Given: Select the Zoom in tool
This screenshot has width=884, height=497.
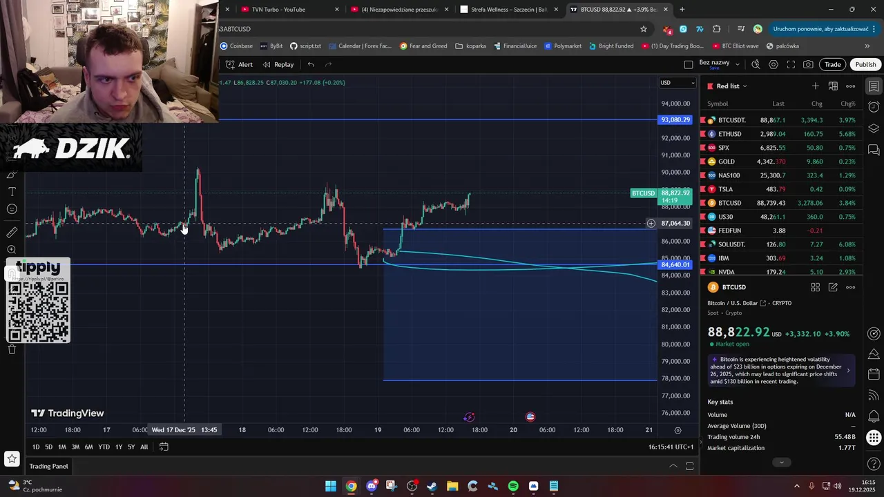Looking at the screenshot, I should click(x=12, y=250).
